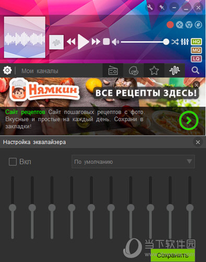Click ВСЕ РЕЦЕПТЫ ЗДЕСЬ banner text
The height and width of the screenshot is (262, 206).
point(146,93)
